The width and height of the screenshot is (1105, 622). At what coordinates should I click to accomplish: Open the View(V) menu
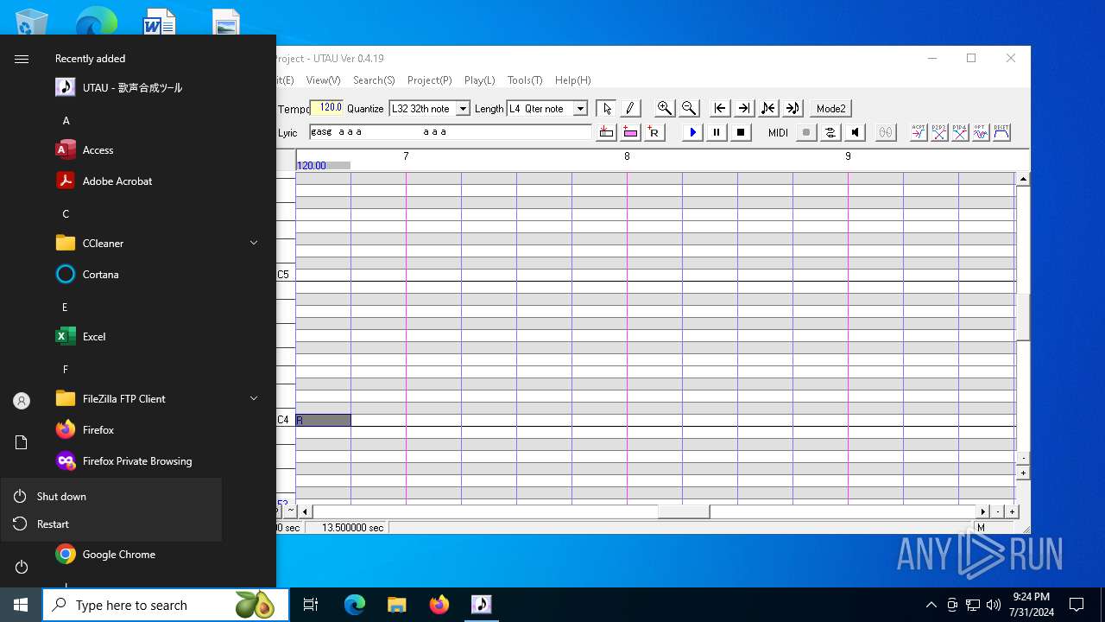pos(323,79)
